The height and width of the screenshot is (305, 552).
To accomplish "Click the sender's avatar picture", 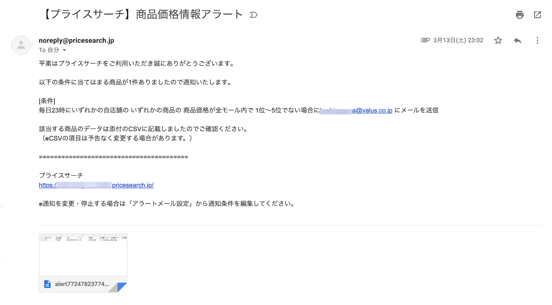I will tap(21, 45).
